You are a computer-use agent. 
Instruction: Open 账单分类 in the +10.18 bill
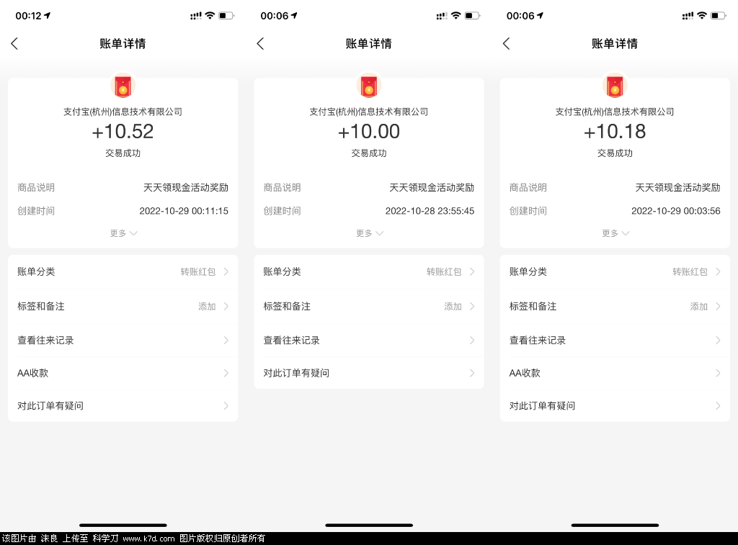[615, 272]
